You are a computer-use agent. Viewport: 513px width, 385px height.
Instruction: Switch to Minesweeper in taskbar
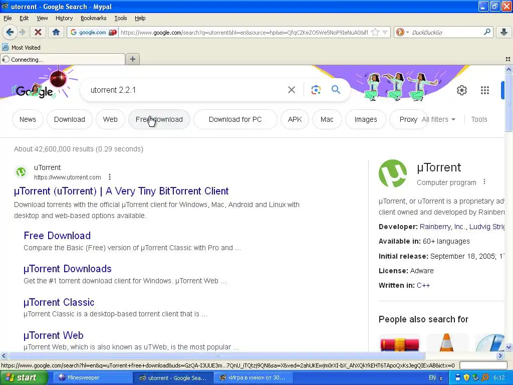pyautogui.click(x=92, y=377)
